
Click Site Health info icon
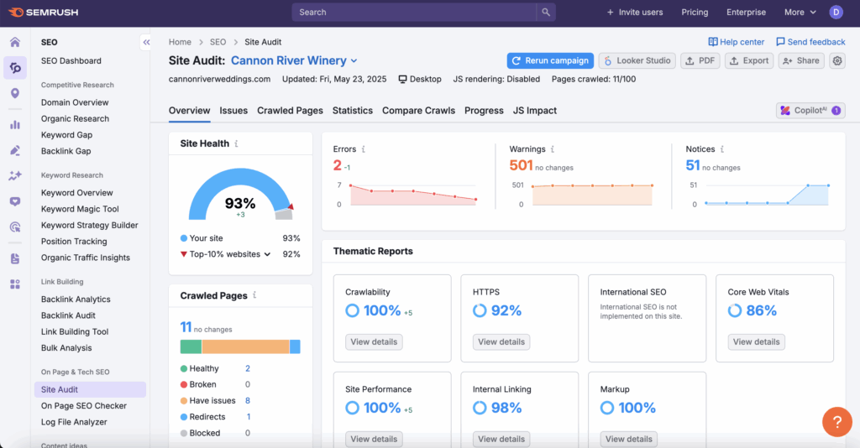[236, 143]
